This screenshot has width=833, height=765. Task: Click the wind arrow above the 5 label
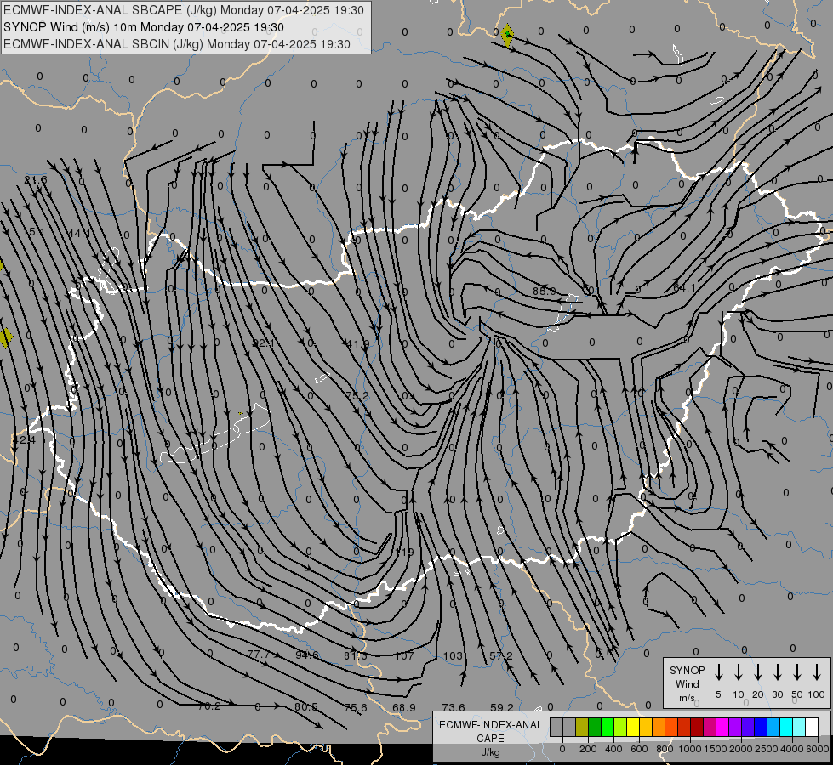tap(719, 672)
